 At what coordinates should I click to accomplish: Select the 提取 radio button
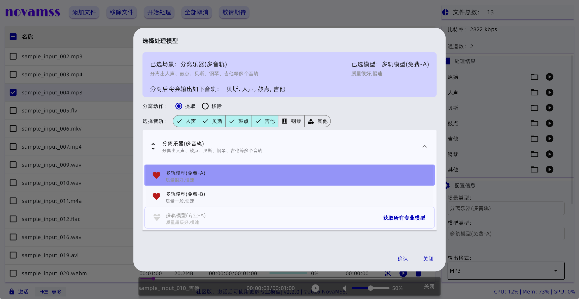(x=179, y=106)
